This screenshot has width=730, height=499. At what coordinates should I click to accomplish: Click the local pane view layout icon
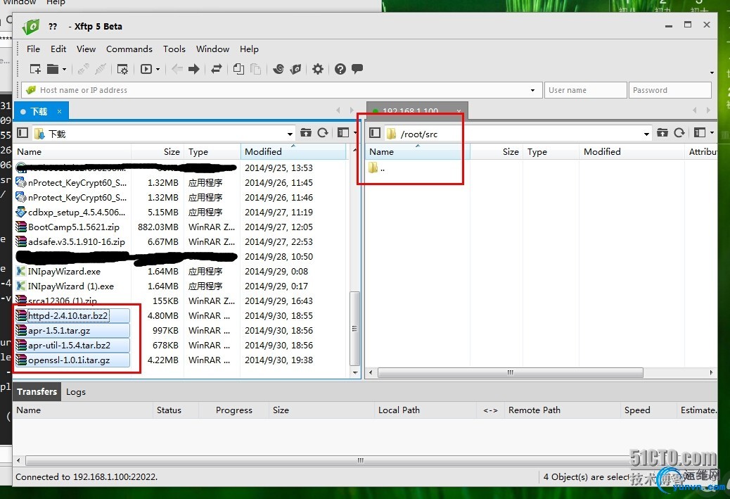pos(343,133)
